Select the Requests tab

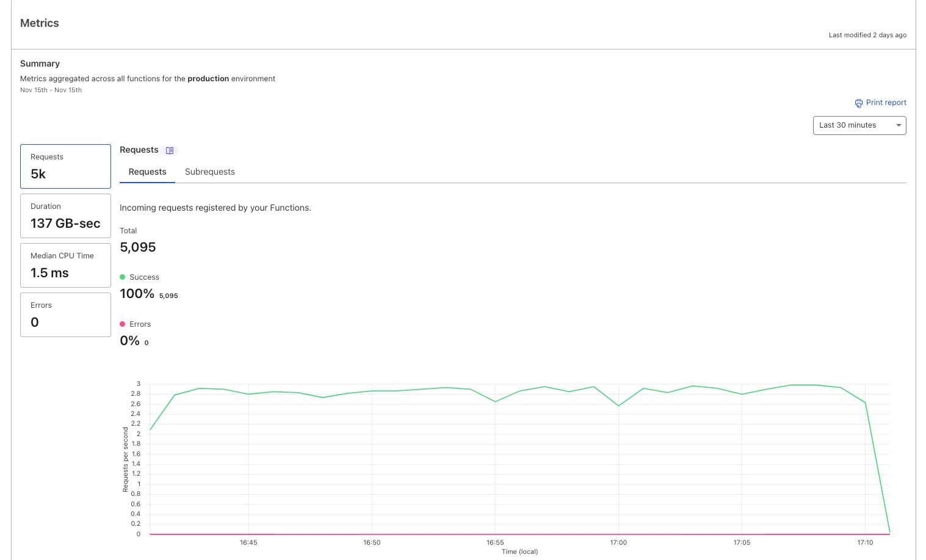click(147, 172)
